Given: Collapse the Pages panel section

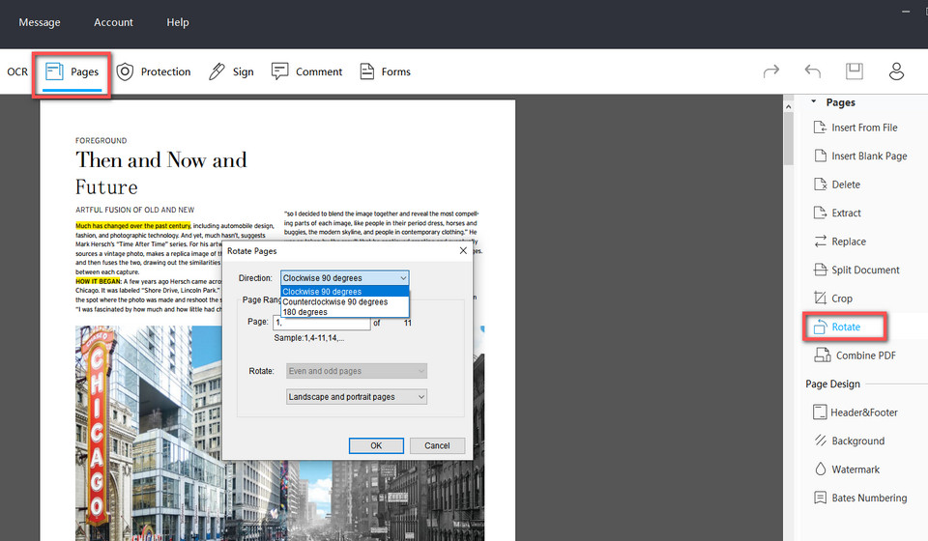Looking at the screenshot, I should (x=814, y=101).
